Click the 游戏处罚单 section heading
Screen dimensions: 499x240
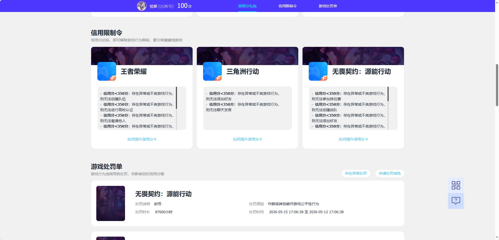[106, 167]
